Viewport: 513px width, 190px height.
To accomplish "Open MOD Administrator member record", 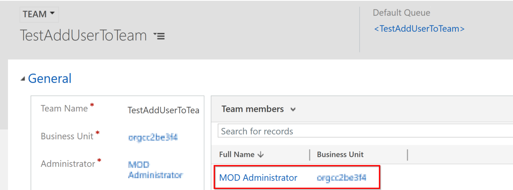I will (258, 178).
